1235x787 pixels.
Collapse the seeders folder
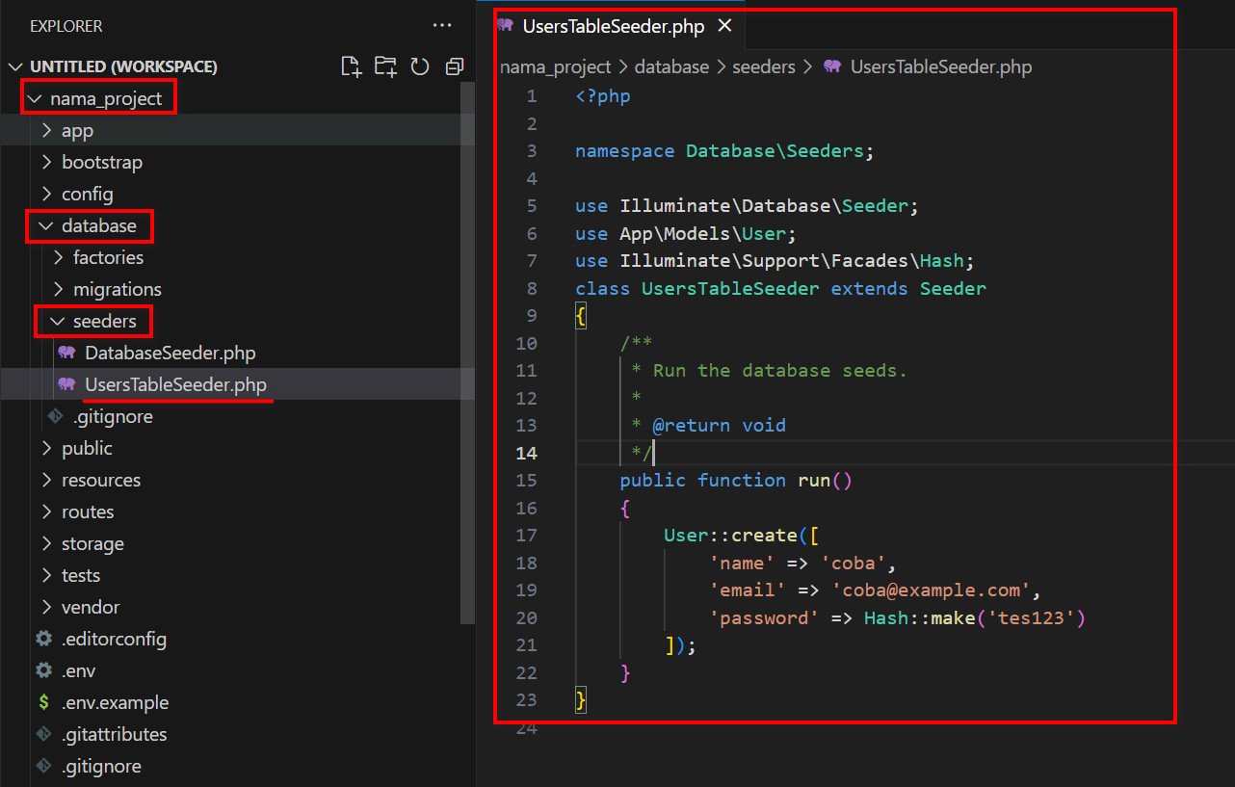59,321
